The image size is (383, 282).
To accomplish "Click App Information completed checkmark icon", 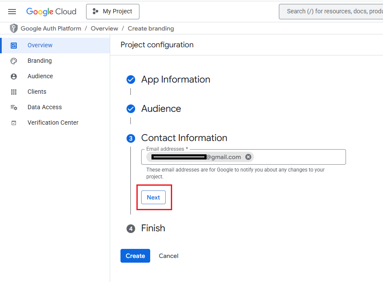I will tap(131, 80).
